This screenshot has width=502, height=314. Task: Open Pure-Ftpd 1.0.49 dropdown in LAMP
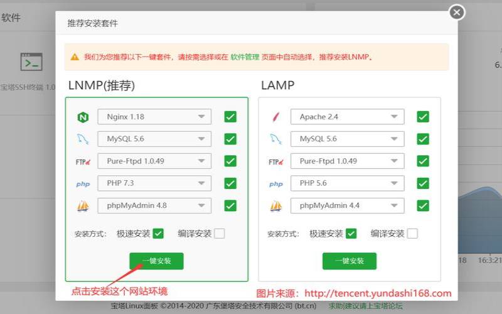coord(348,161)
